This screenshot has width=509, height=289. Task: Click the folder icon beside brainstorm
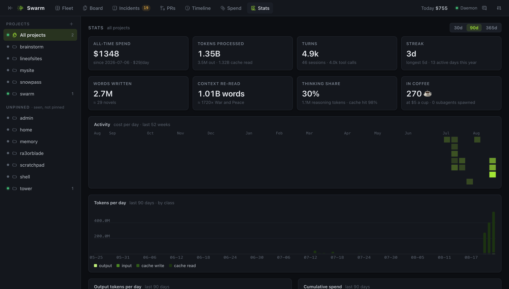[x=14, y=47]
